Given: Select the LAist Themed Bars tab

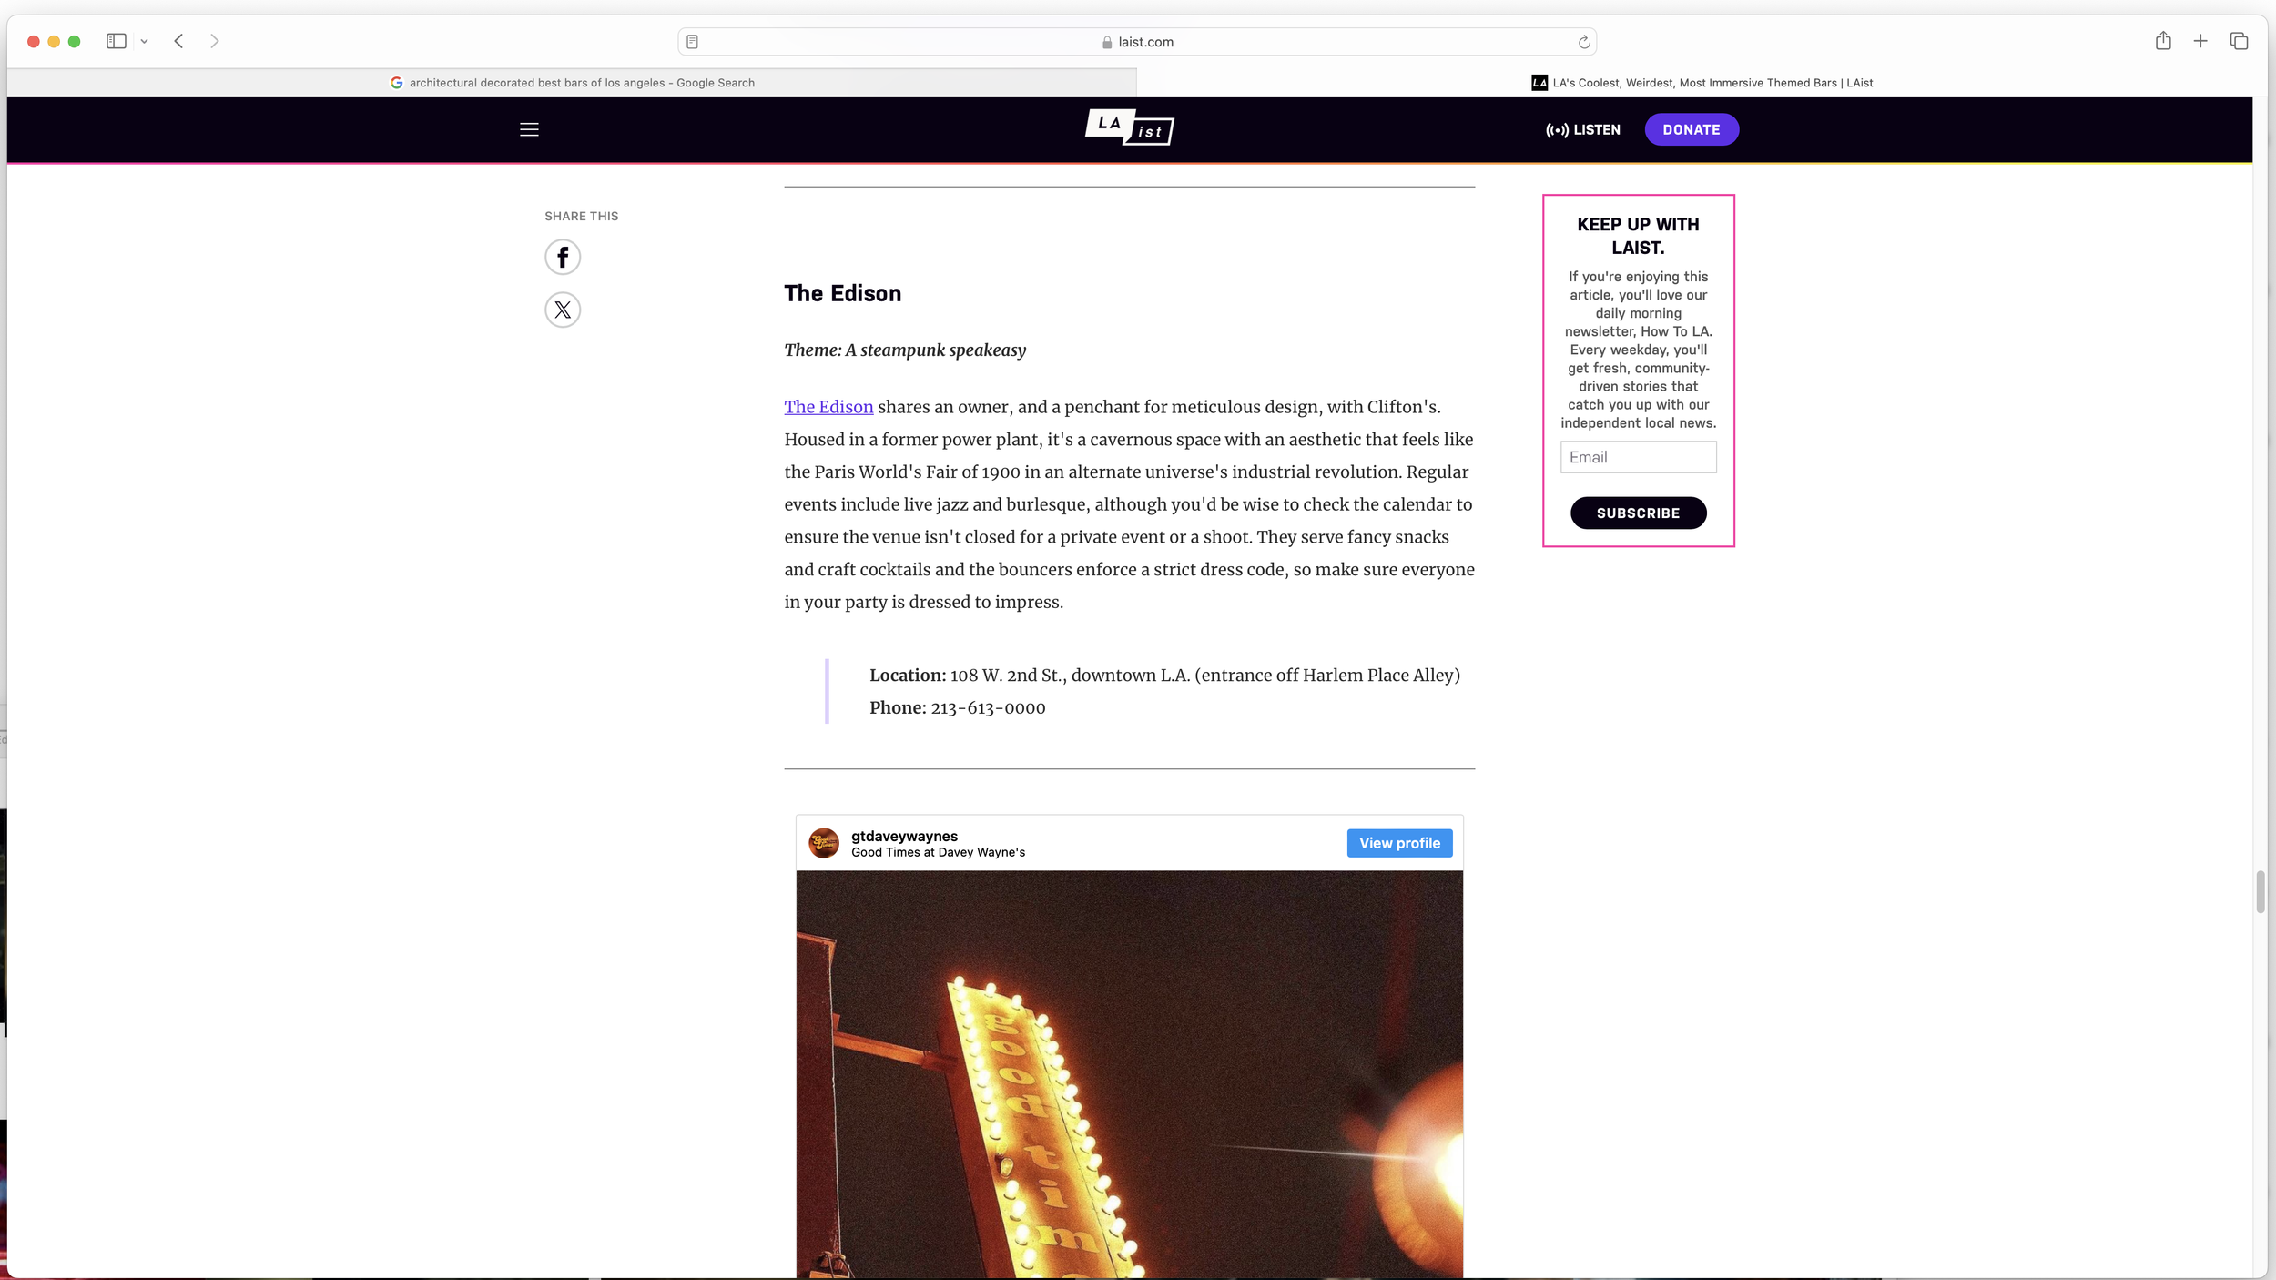Looking at the screenshot, I should pyautogui.click(x=1702, y=83).
